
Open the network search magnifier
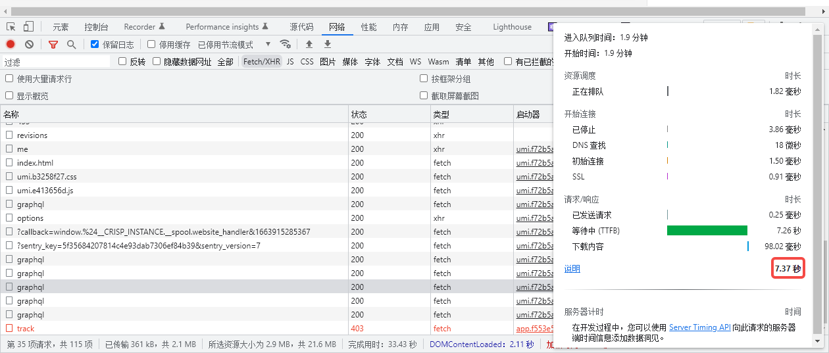pyautogui.click(x=71, y=45)
